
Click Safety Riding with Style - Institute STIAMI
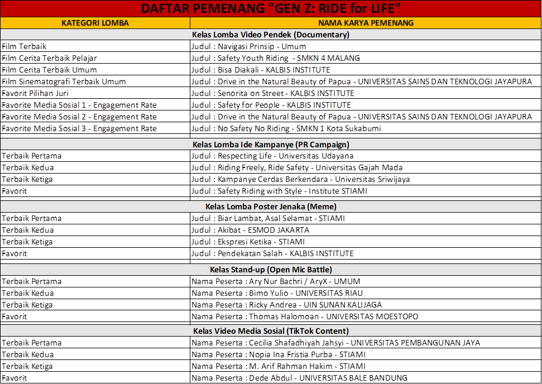[x=366, y=191]
